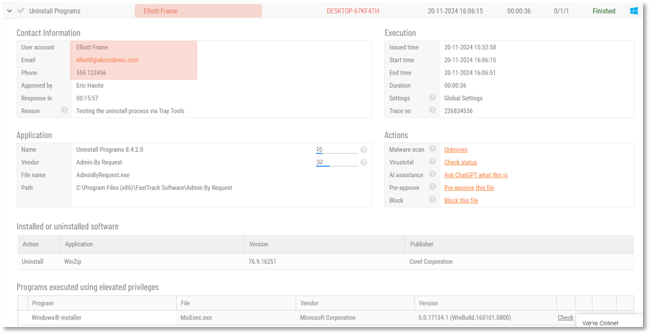Click the Finished status text

pyautogui.click(x=604, y=11)
